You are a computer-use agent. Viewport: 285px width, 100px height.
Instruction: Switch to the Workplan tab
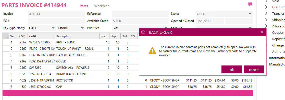click(x=102, y=6)
